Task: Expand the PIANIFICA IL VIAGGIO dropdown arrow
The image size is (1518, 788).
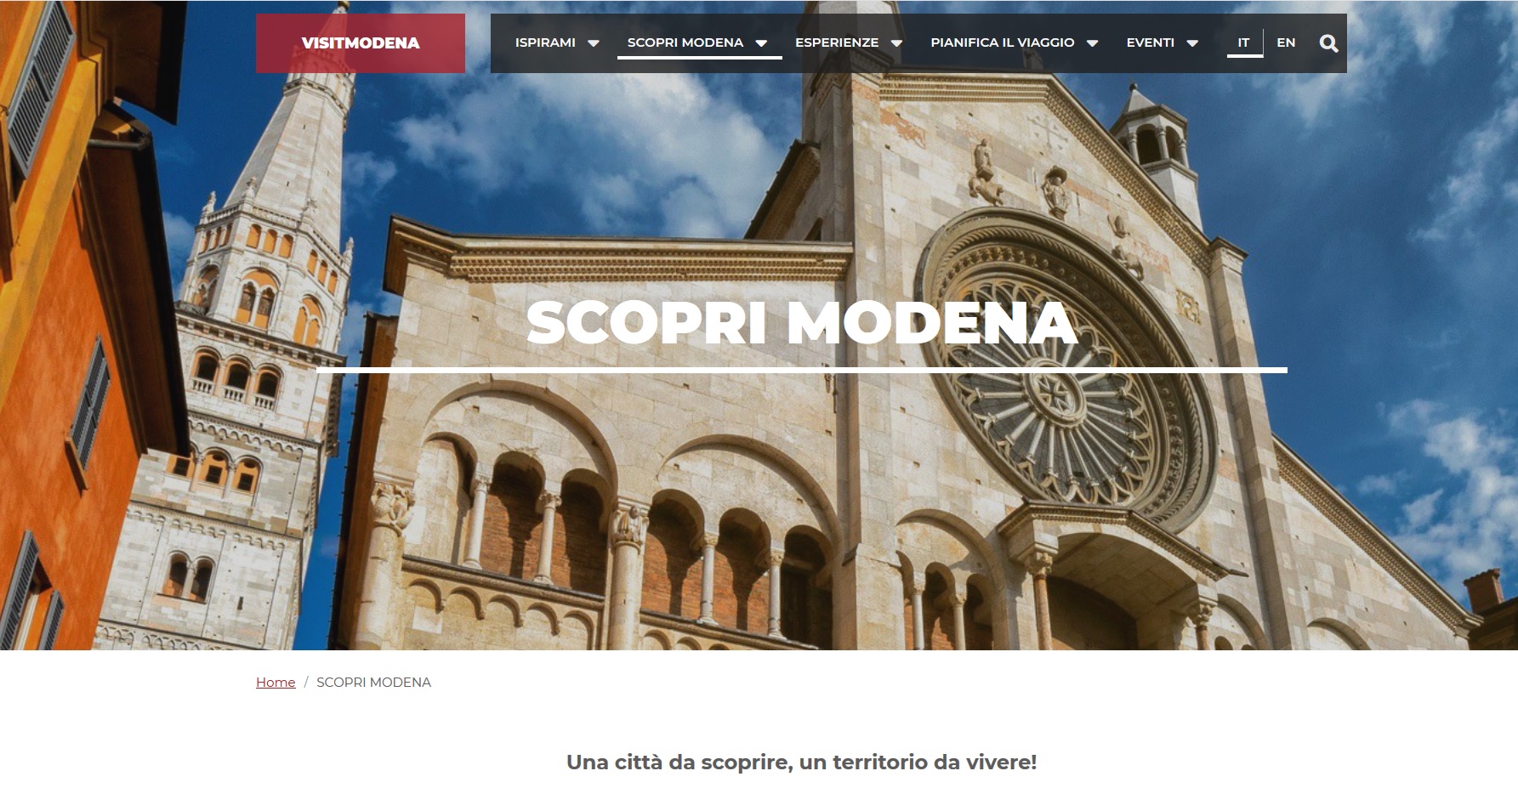Action: [1093, 43]
